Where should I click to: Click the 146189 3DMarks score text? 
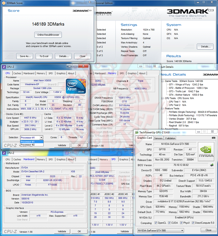click(48, 24)
